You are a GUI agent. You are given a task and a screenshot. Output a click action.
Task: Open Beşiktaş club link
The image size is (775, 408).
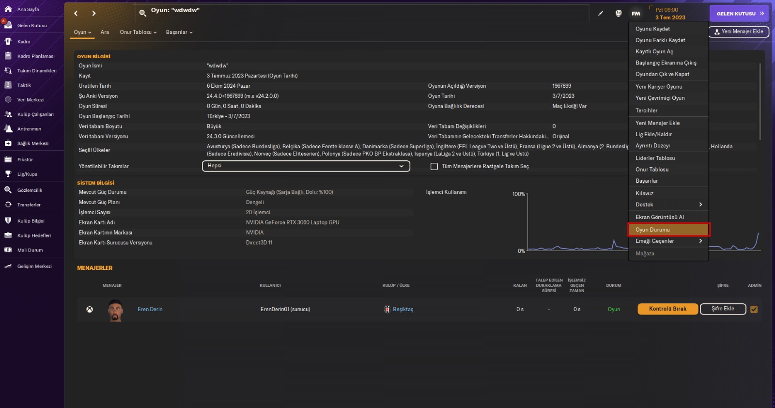pyautogui.click(x=403, y=310)
